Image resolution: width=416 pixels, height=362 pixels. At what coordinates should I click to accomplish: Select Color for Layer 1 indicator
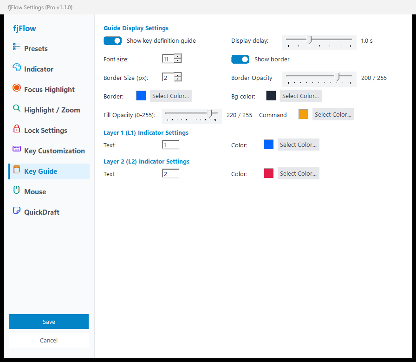[x=298, y=145]
